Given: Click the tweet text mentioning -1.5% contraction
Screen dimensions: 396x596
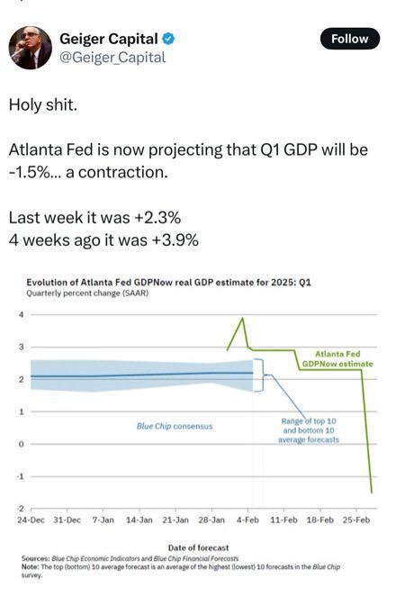Looking at the screenshot, I should click(188, 161).
